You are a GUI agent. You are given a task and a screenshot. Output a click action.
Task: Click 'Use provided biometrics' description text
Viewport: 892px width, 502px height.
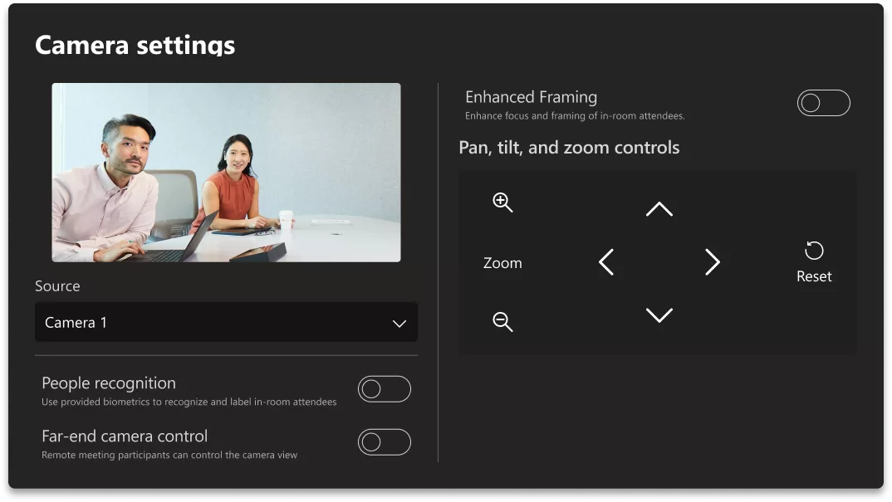tap(189, 402)
